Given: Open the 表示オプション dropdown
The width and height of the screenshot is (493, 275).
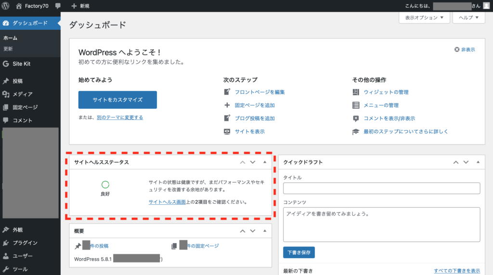Looking at the screenshot, I should tap(424, 18).
